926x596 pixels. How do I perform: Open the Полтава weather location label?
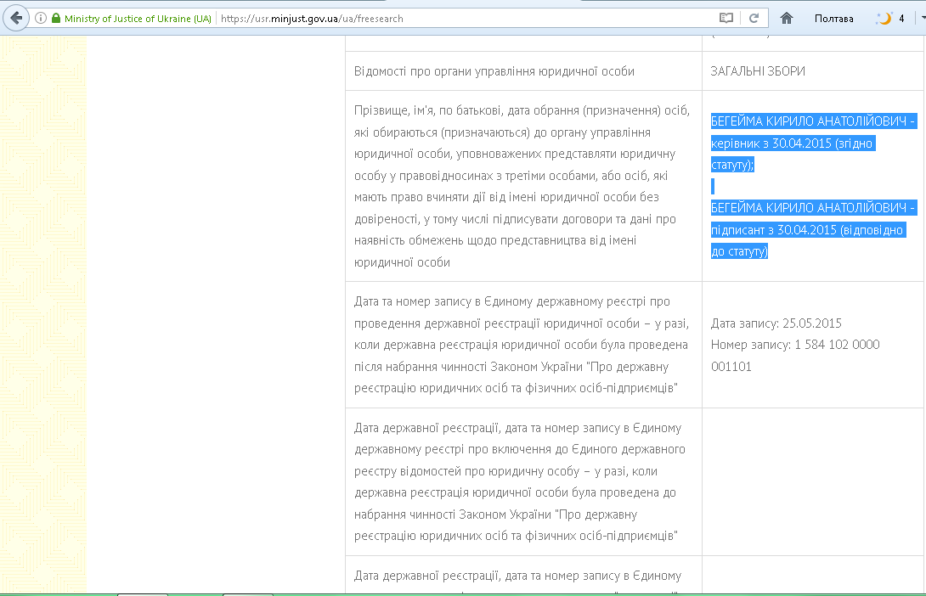click(833, 18)
